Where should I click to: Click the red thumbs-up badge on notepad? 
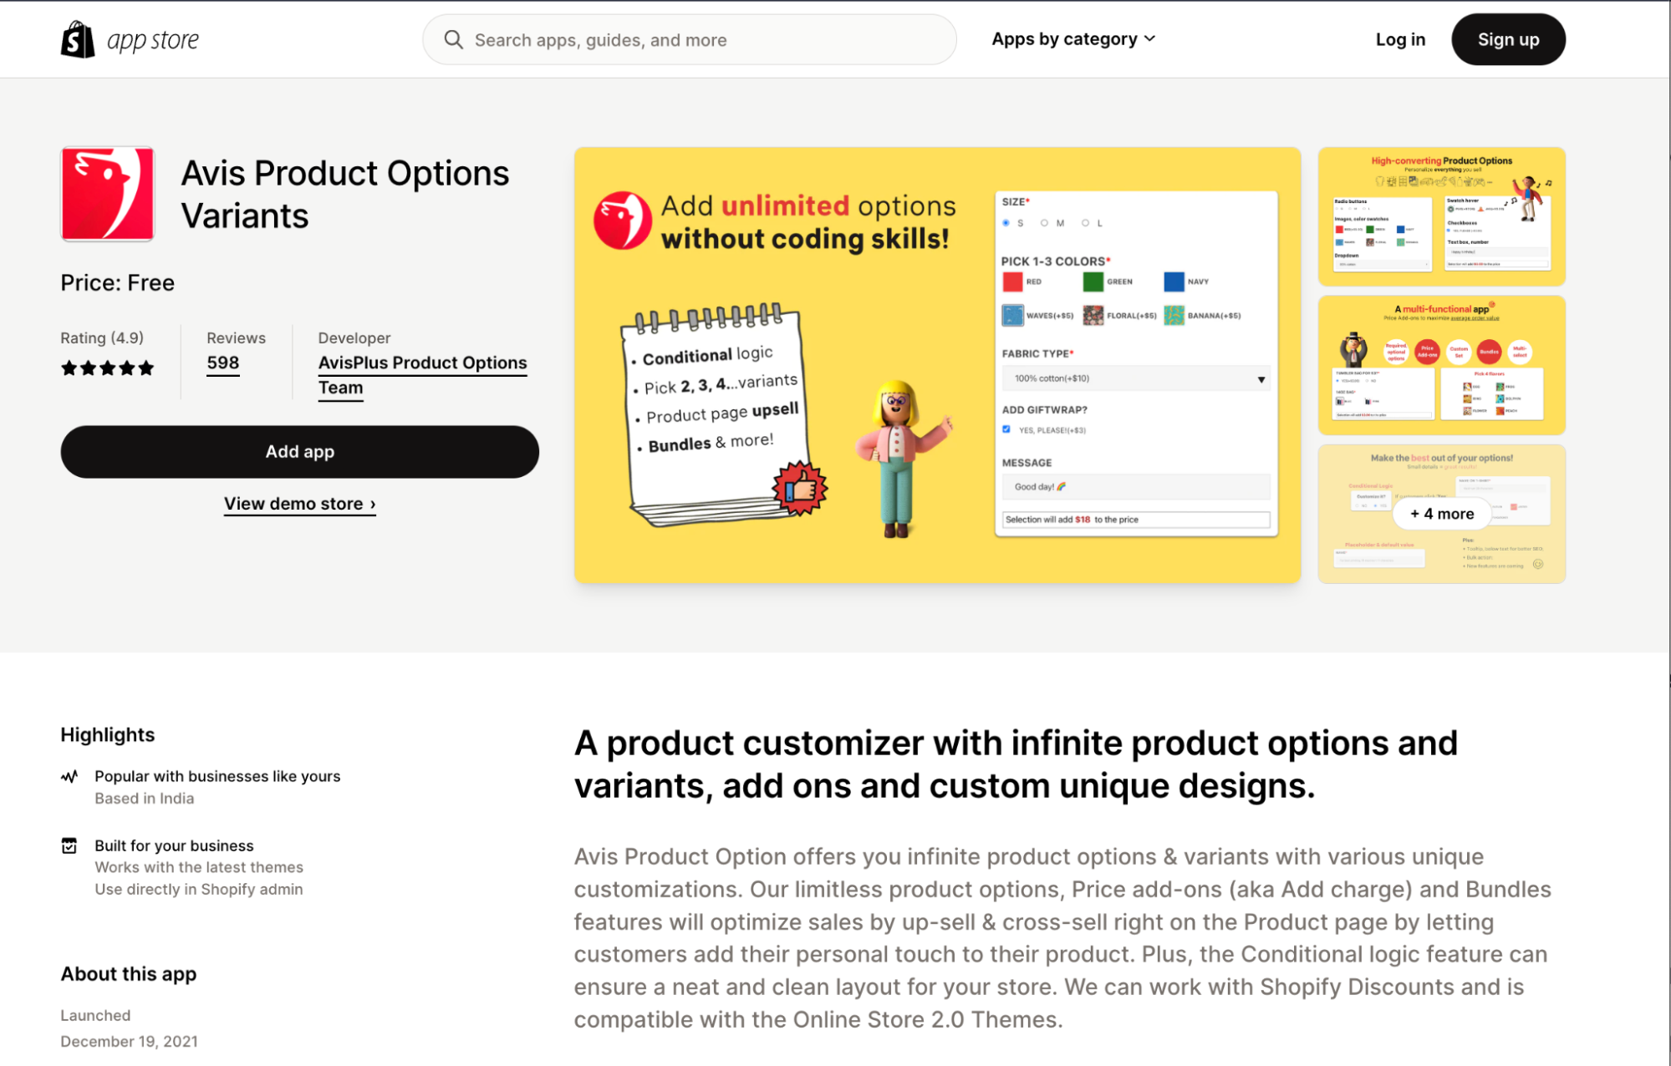[x=800, y=488]
